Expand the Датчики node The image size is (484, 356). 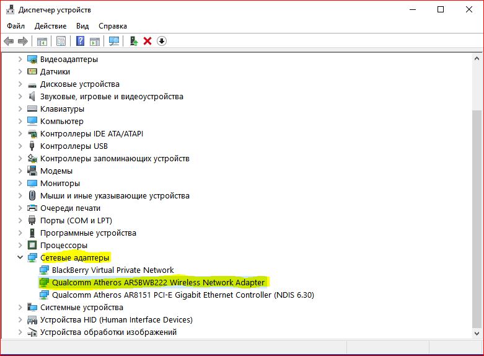point(20,71)
